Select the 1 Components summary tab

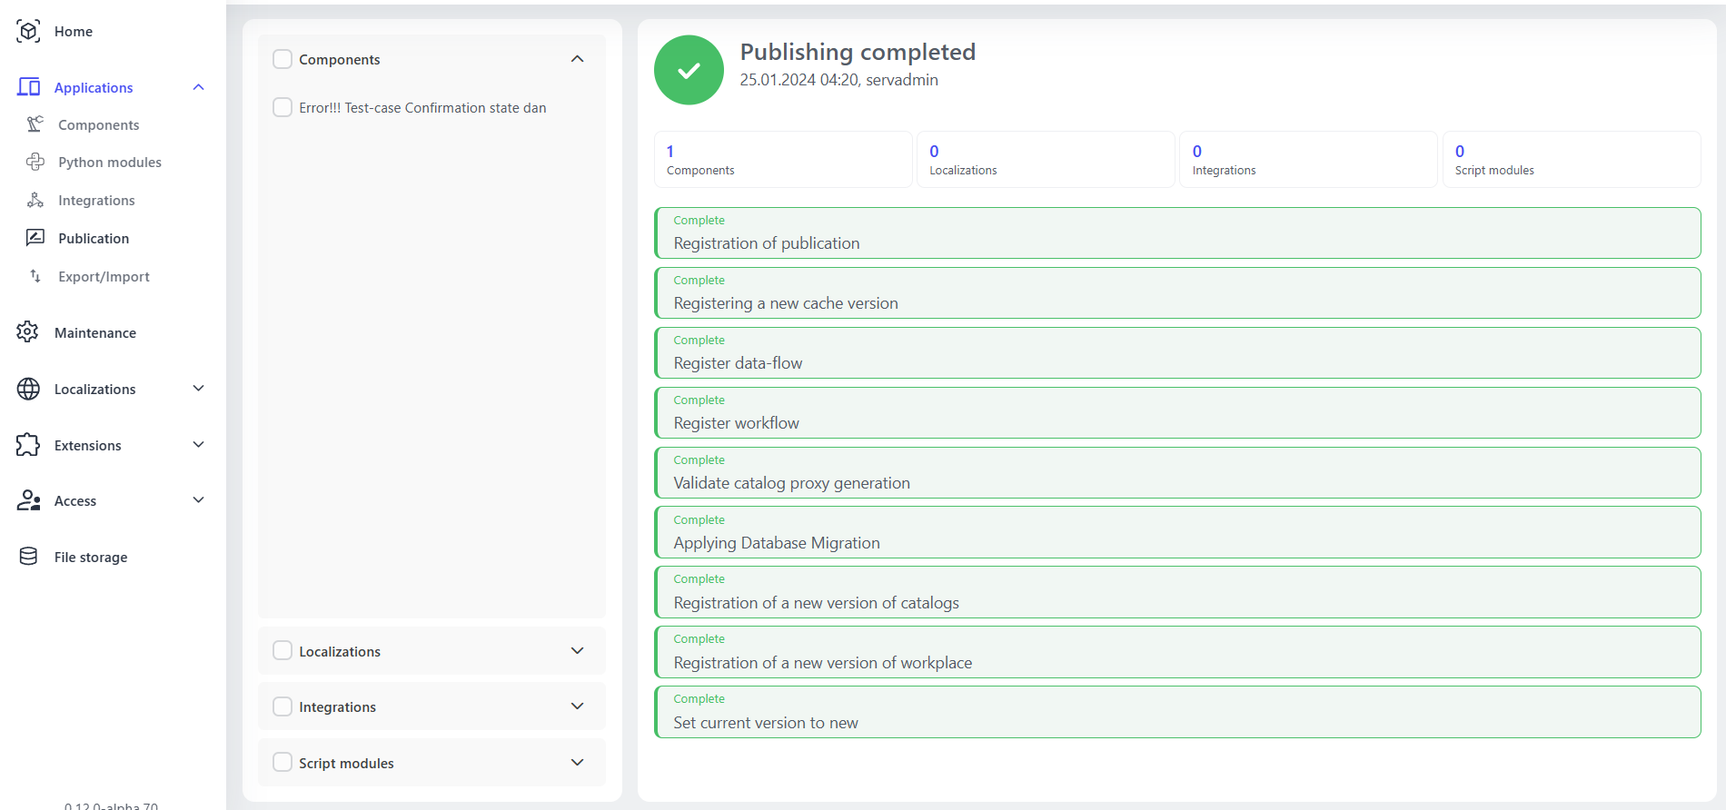(782, 160)
